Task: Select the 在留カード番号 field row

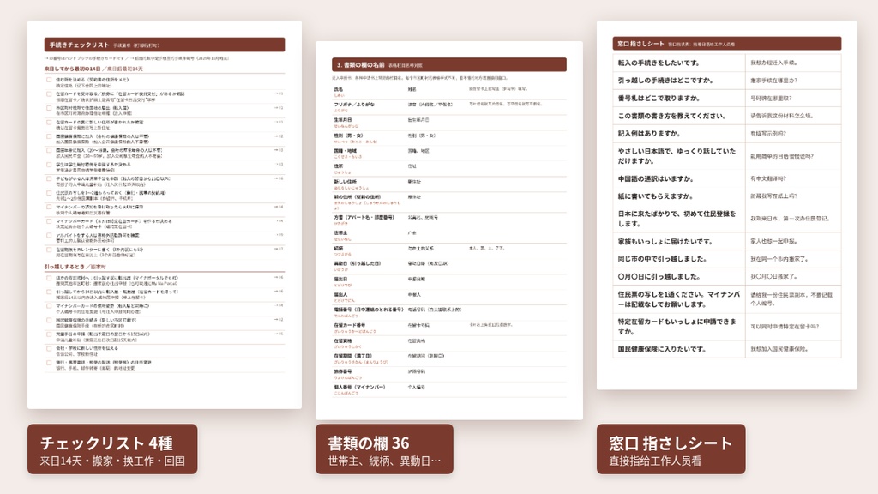Action: pyautogui.click(x=449, y=328)
